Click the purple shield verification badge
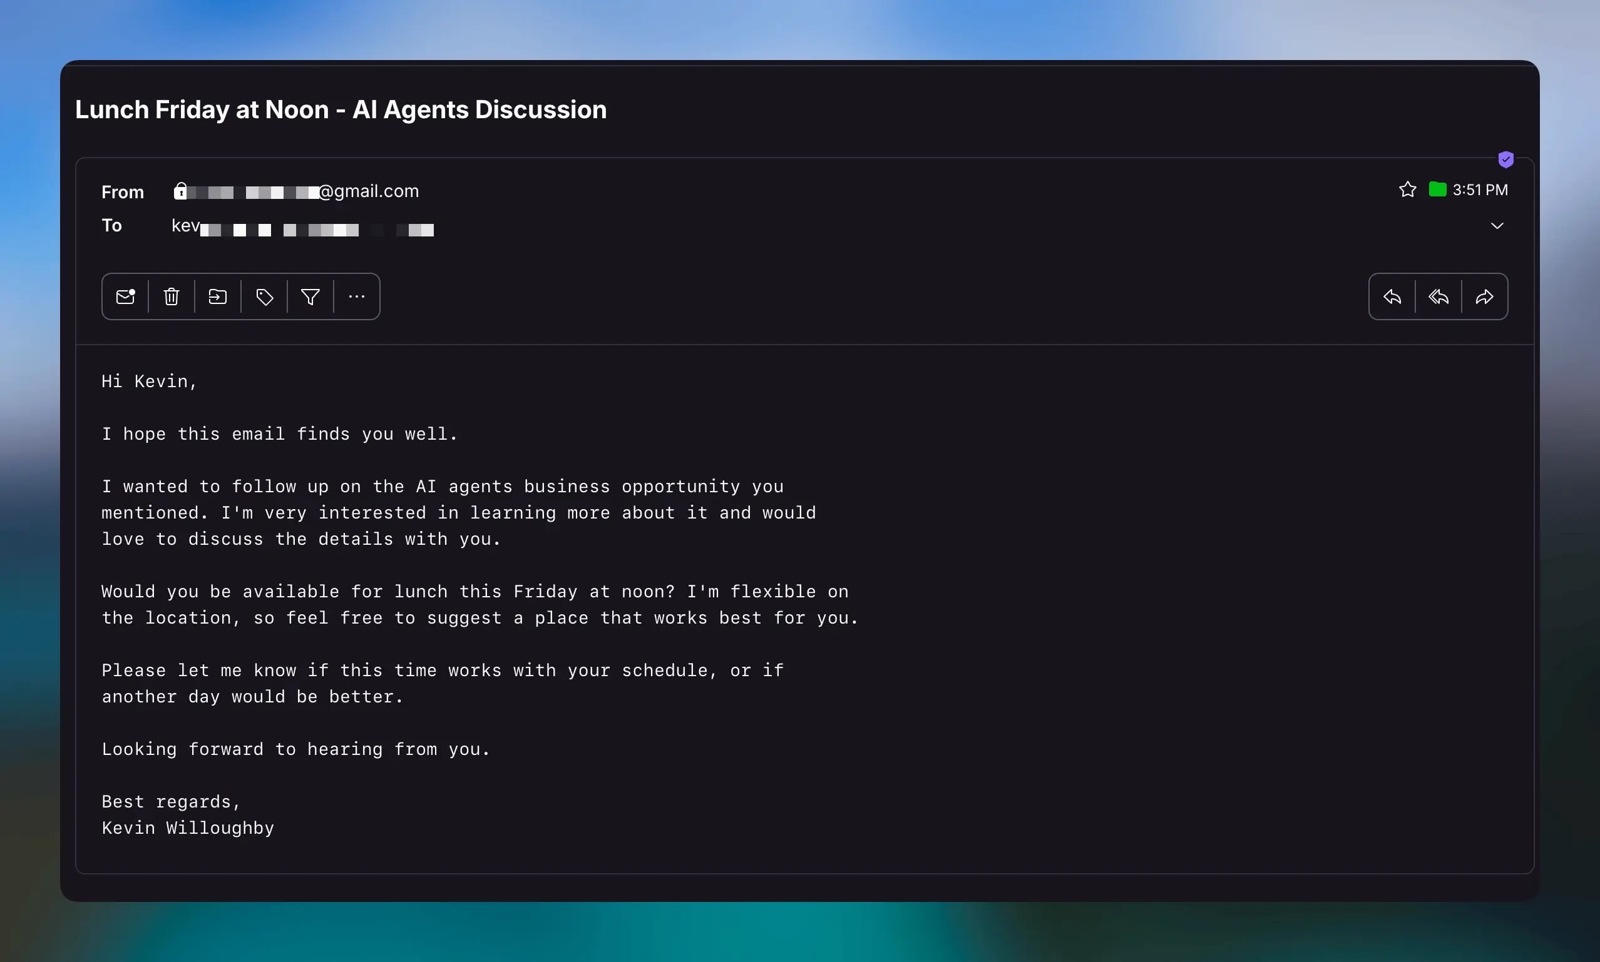The image size is (1600, 962). click(x=1506, y=159)
